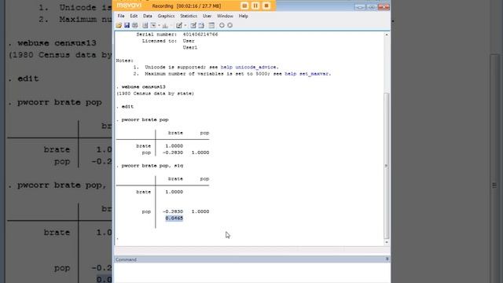Pause the Movavi screen recording
The height and width of the screenshot is (283, 503).
click(255, 6)
